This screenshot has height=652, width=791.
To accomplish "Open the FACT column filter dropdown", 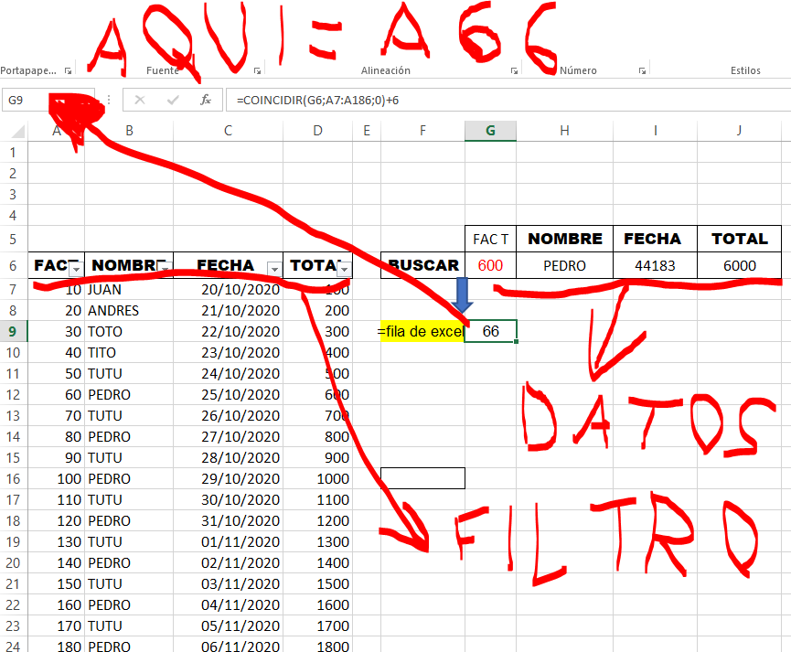I will coord(76,270).
